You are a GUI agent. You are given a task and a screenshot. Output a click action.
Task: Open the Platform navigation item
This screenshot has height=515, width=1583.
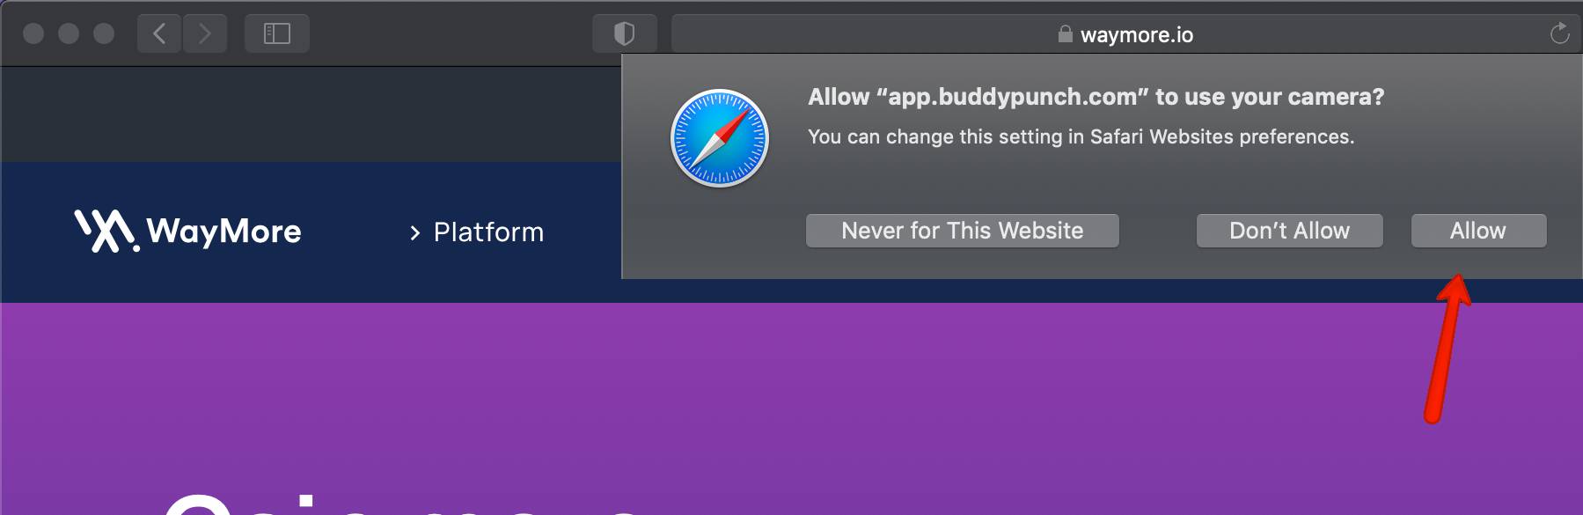coord(488,232)
